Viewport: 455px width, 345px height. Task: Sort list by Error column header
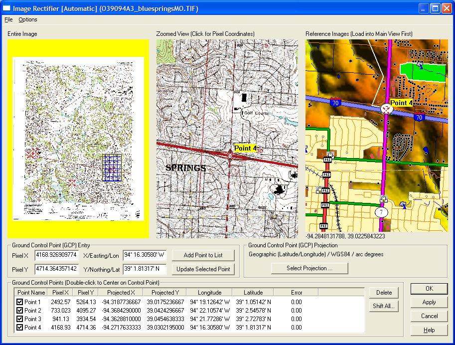(296, 293)
